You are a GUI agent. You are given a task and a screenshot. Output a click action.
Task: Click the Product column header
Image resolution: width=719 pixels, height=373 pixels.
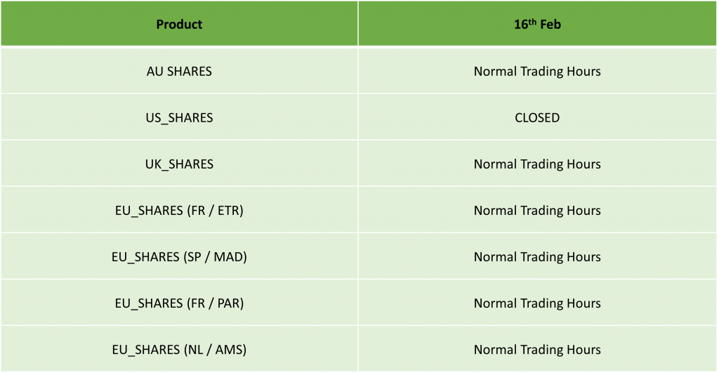(x=179, y=25)
